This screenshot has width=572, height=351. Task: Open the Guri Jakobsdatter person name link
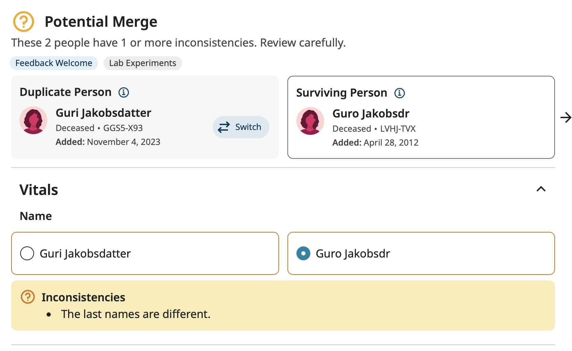pyautogui.click(x=103, y=113)
